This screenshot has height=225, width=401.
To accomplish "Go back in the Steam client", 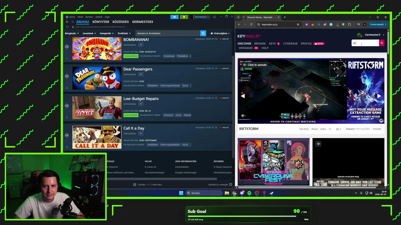I will [67, 22].
